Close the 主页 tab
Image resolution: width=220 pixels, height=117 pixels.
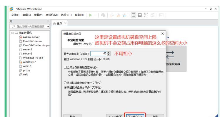(x=65, y=23)
